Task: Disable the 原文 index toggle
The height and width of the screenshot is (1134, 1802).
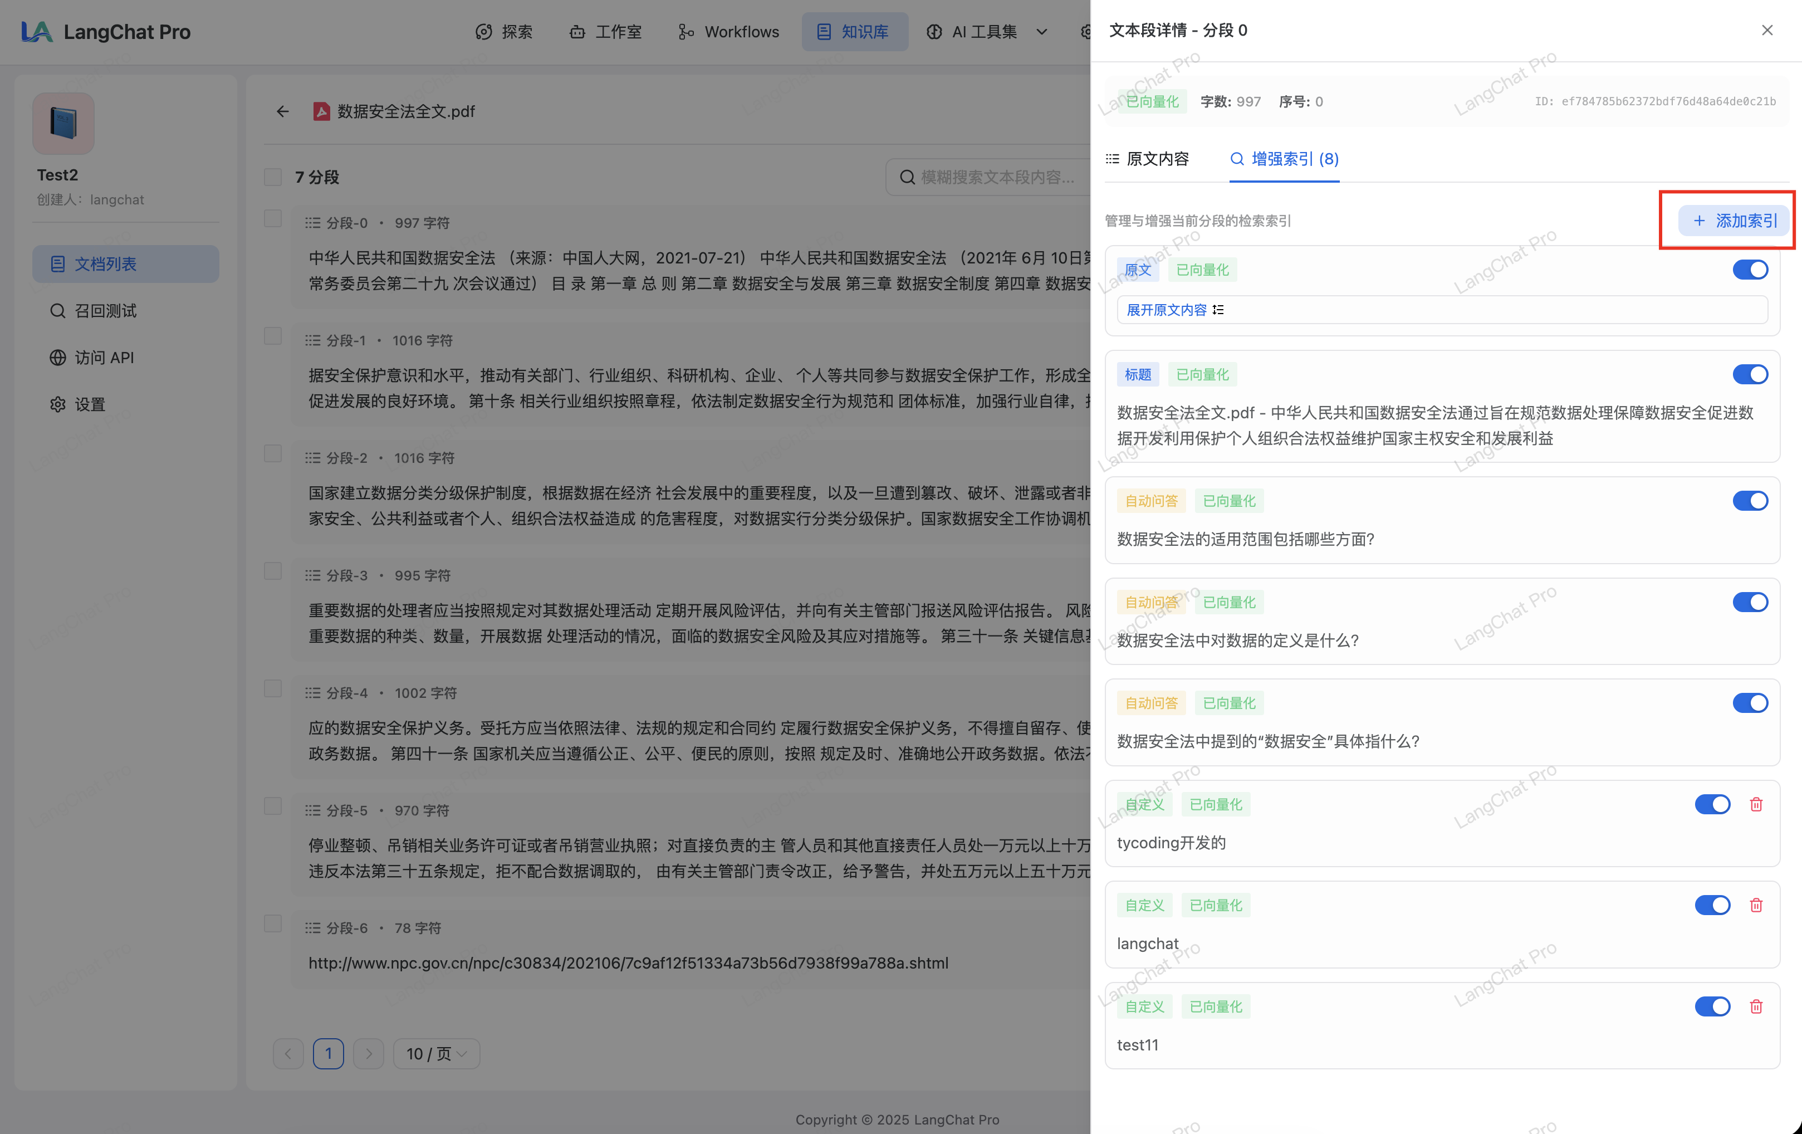Action: click(1750, 270)
